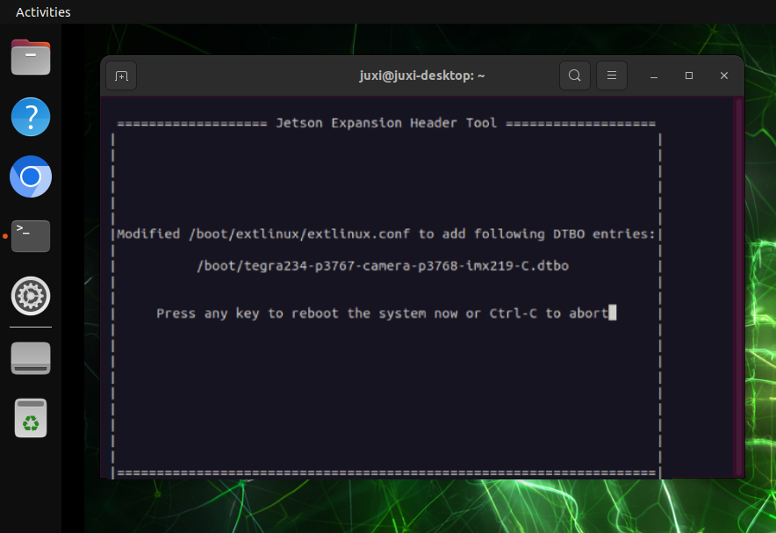Focus the Terminal app in the dock
The width and height of the screenshot is (776, 533).
point(31,236)
